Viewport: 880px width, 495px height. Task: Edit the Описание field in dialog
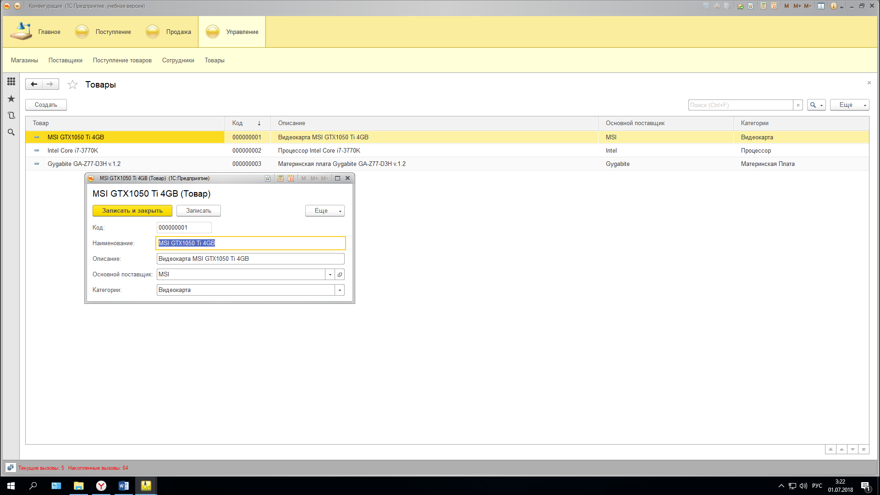click(251, 259)
